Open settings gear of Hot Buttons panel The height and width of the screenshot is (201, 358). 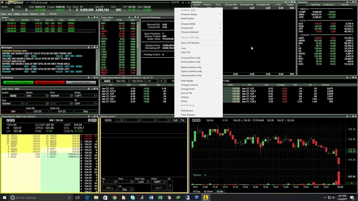point(89,78)
